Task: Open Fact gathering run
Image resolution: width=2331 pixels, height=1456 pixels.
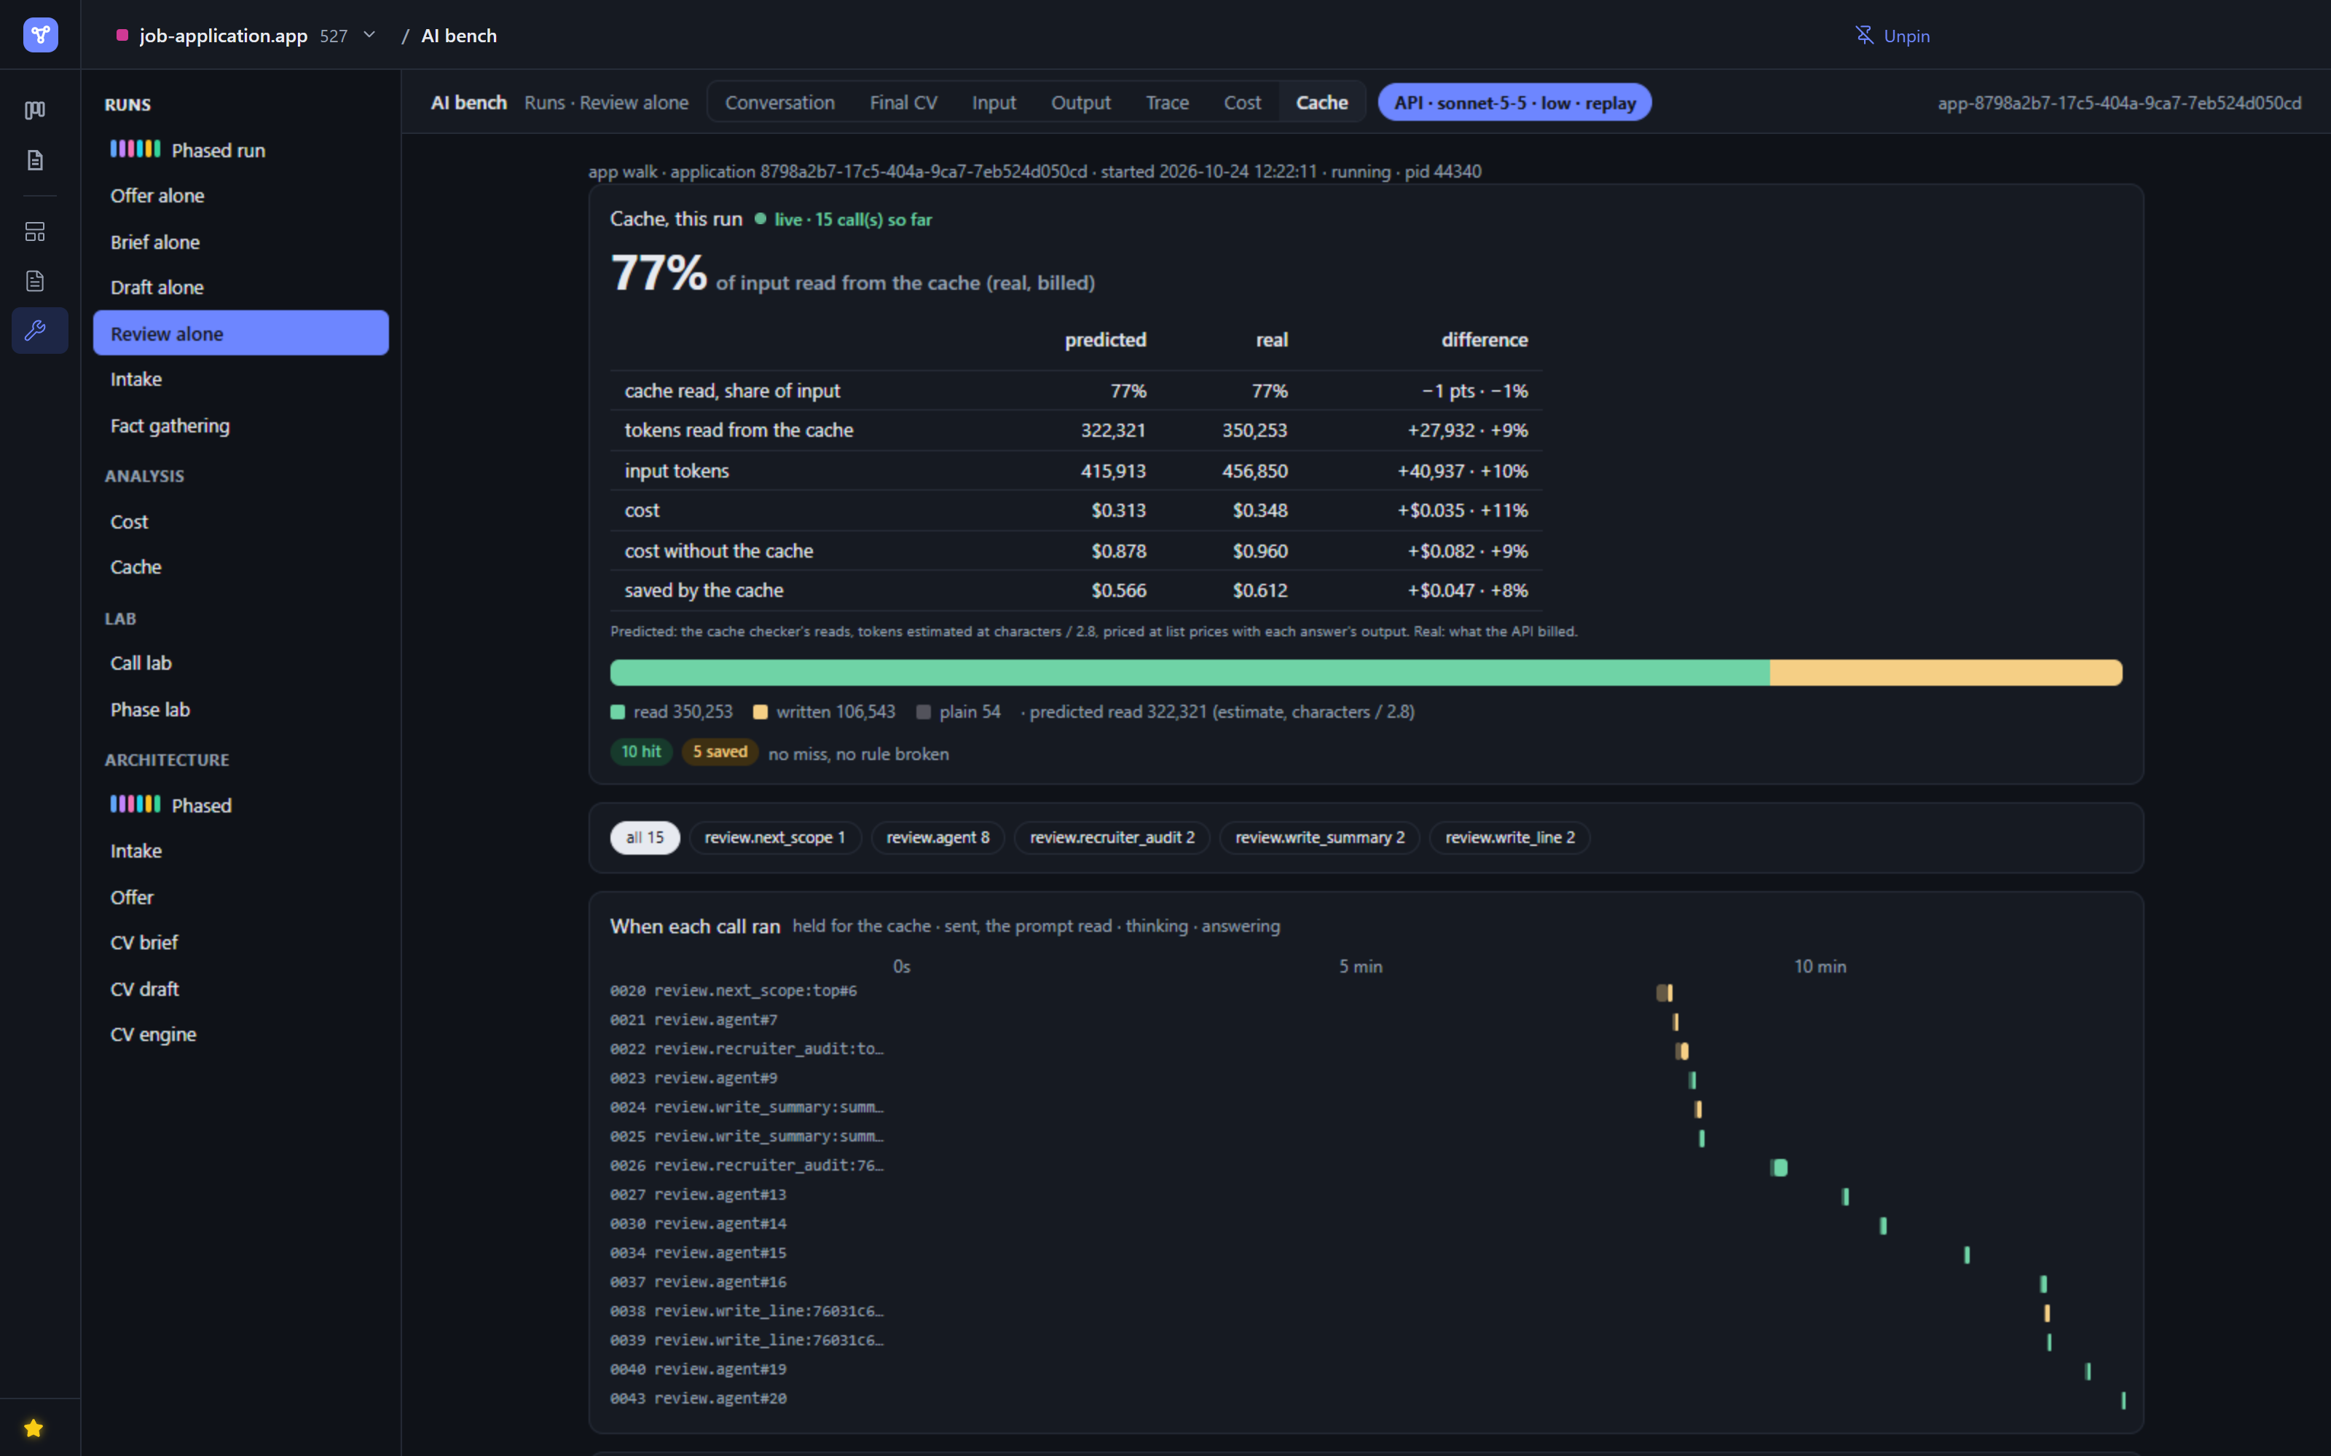Action: click(241, 426)
